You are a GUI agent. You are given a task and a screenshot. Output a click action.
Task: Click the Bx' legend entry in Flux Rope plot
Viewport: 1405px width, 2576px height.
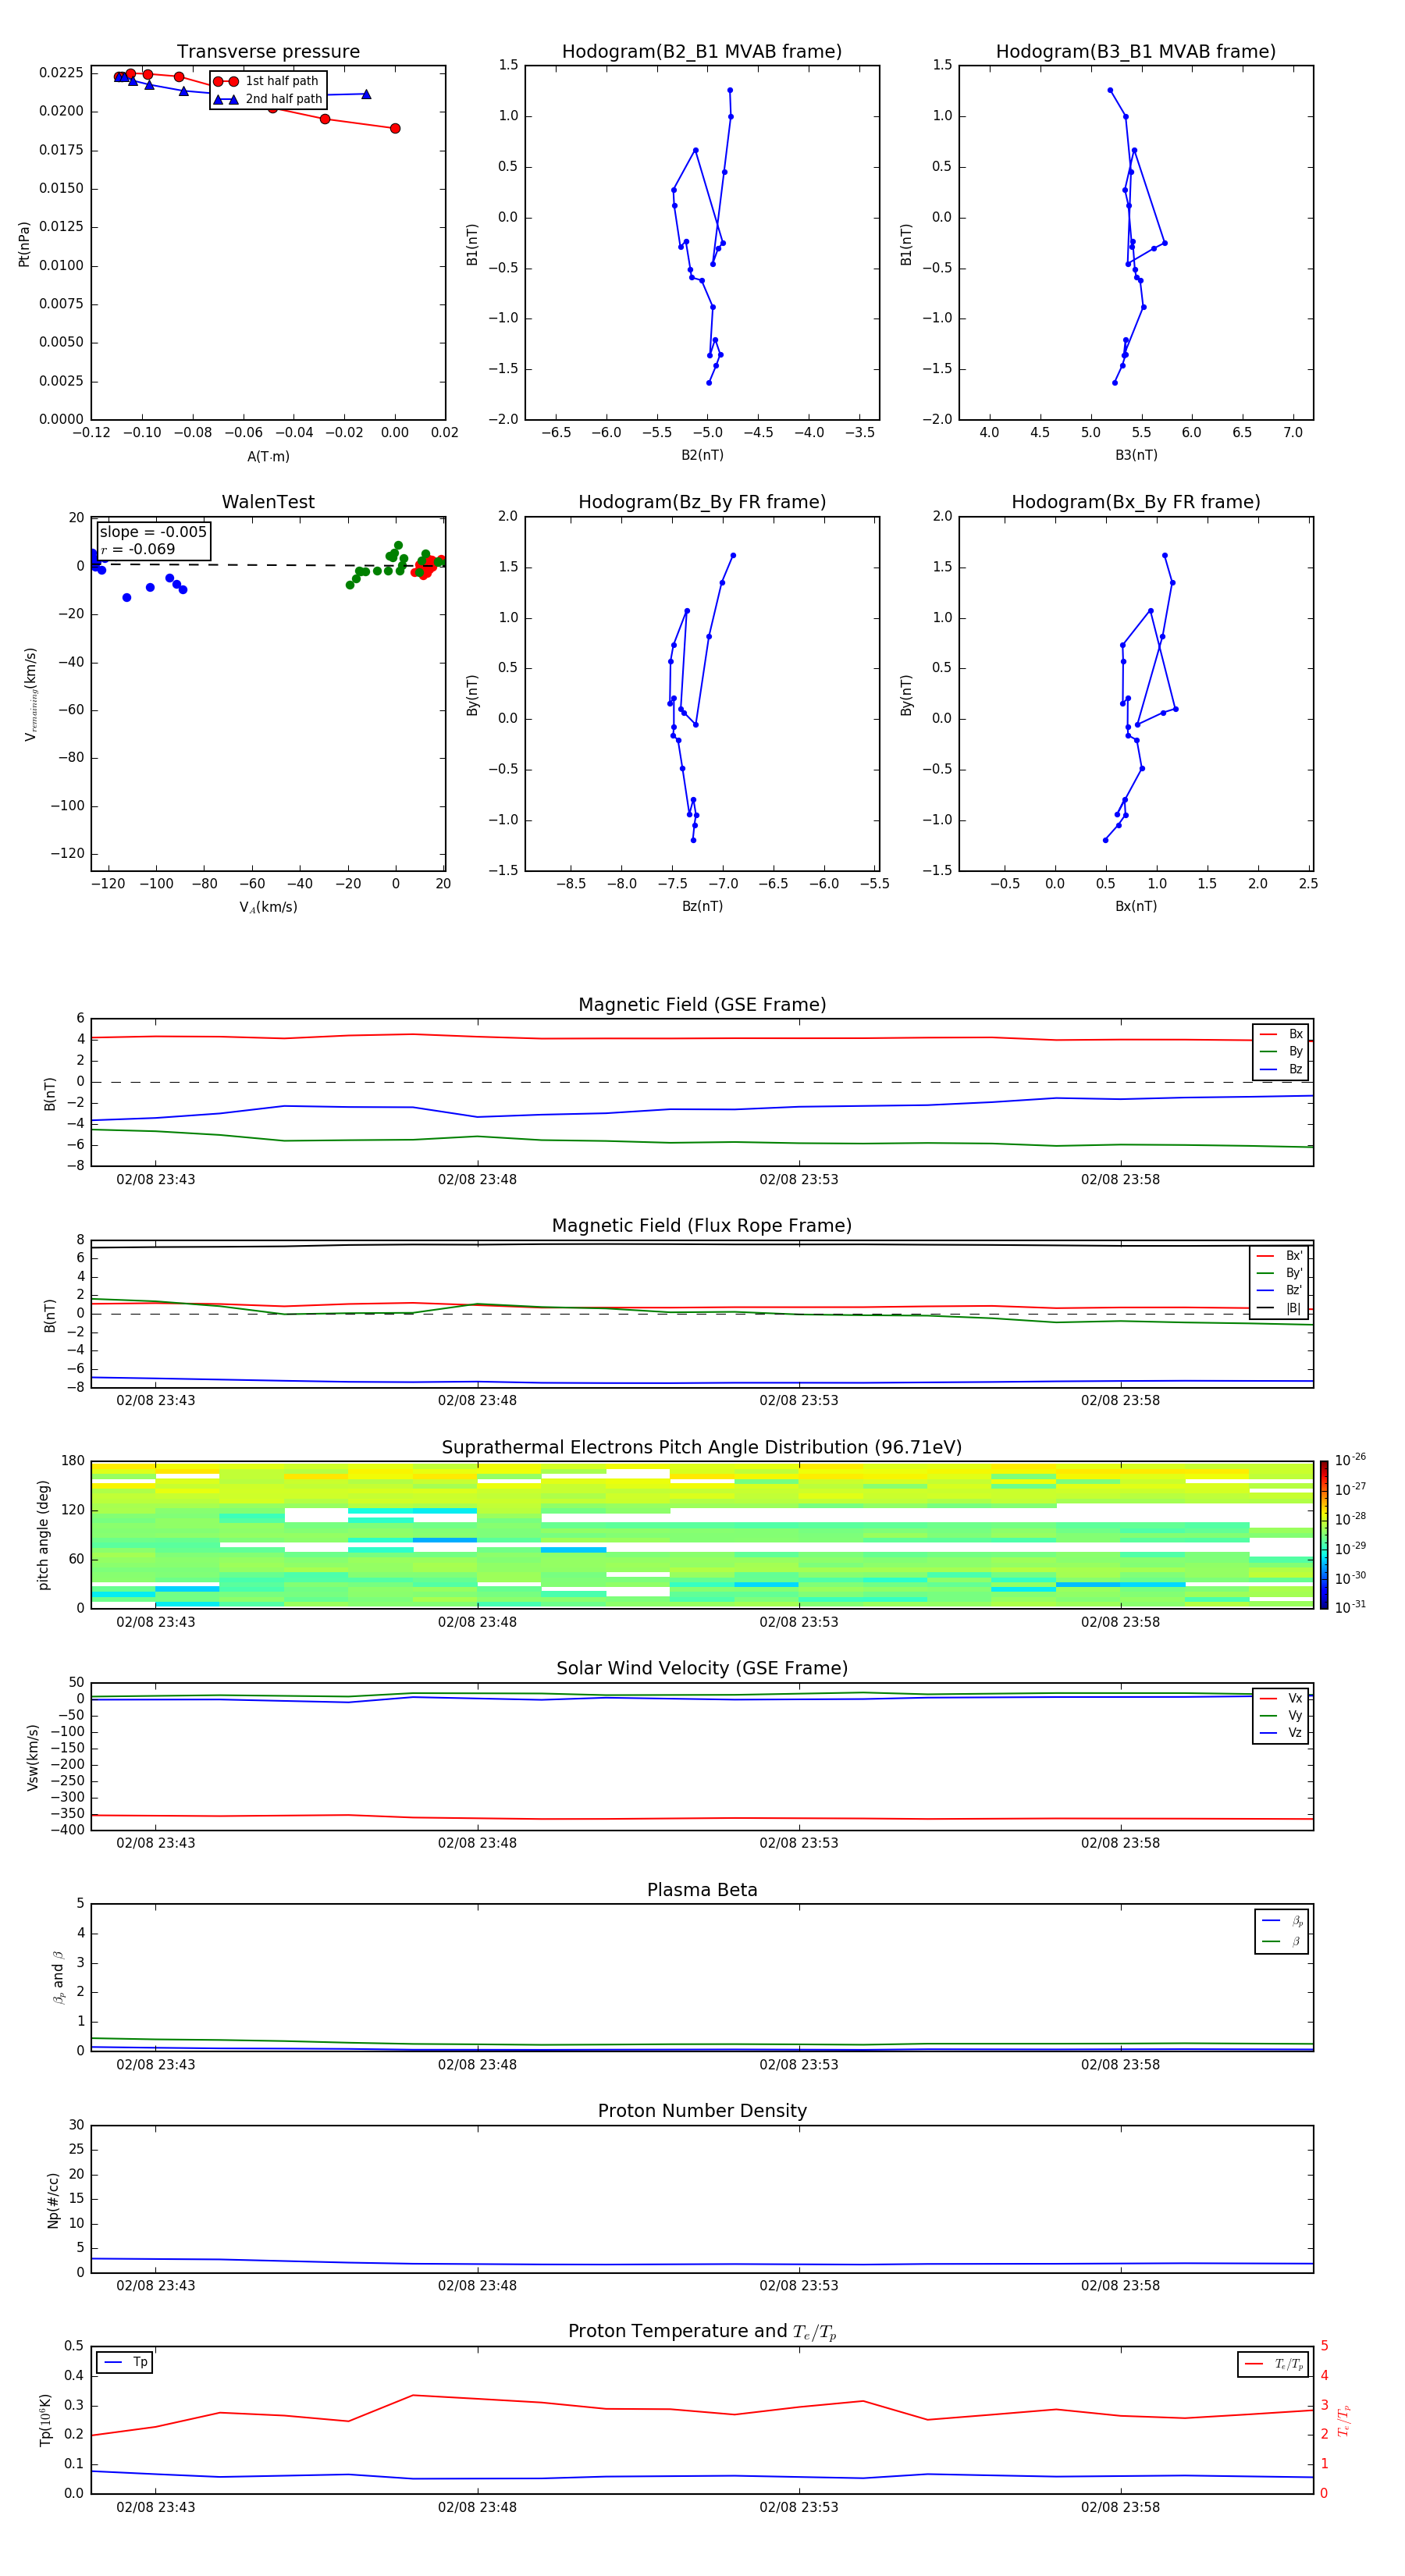(1280, 1256)
